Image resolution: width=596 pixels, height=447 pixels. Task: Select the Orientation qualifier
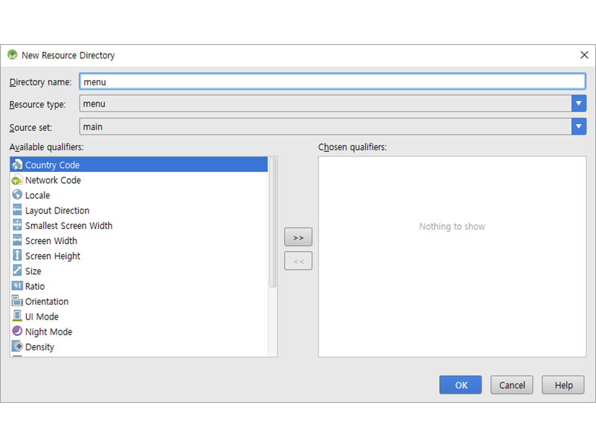pos(47,302)
